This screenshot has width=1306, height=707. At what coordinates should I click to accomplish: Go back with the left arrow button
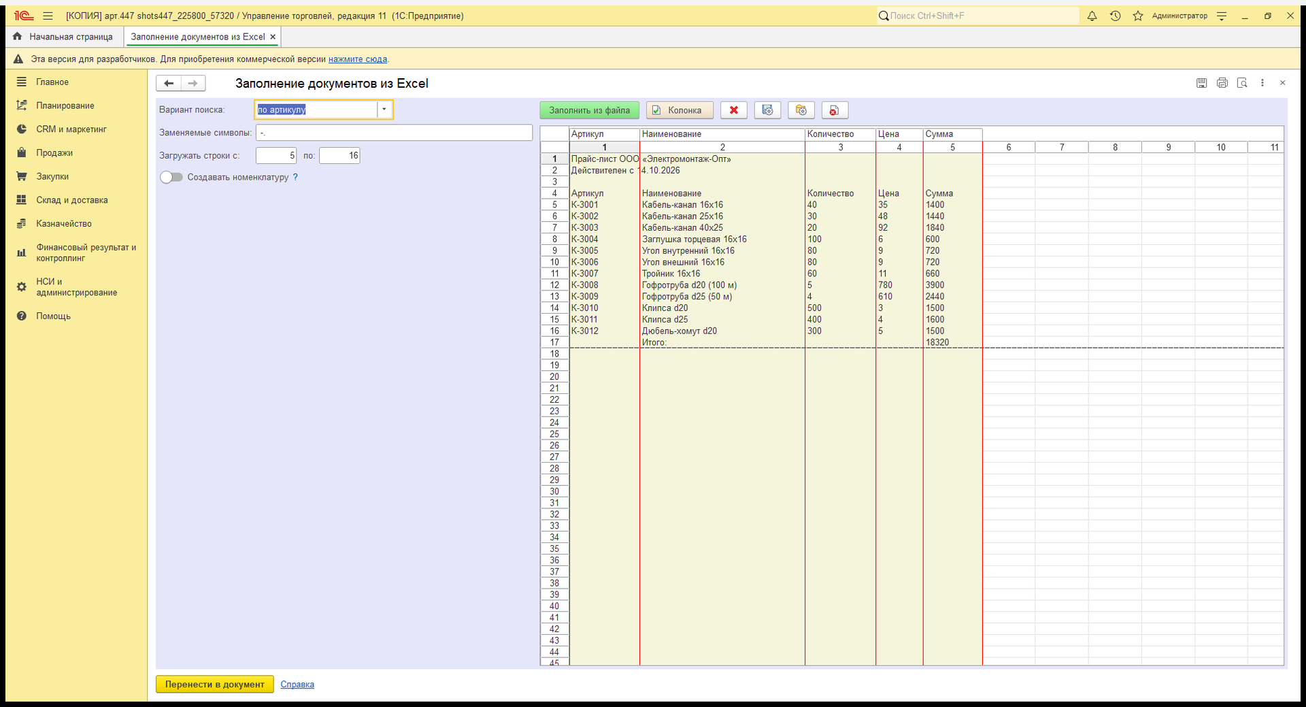(169, 83)
